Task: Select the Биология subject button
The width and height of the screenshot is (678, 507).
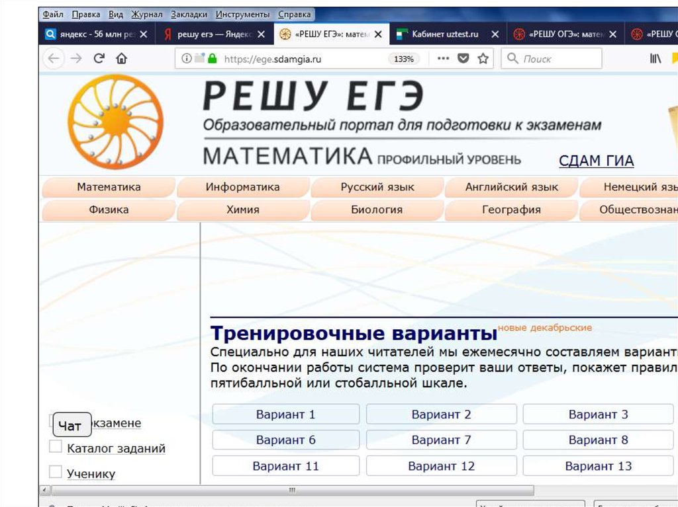Action: pos(377,210)
